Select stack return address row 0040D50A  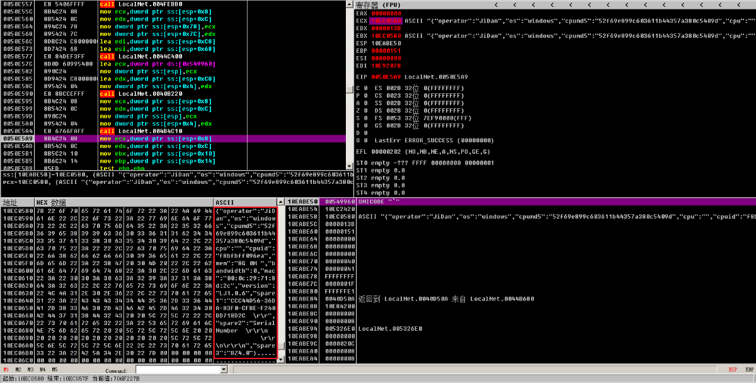click(x=521, y=299)
